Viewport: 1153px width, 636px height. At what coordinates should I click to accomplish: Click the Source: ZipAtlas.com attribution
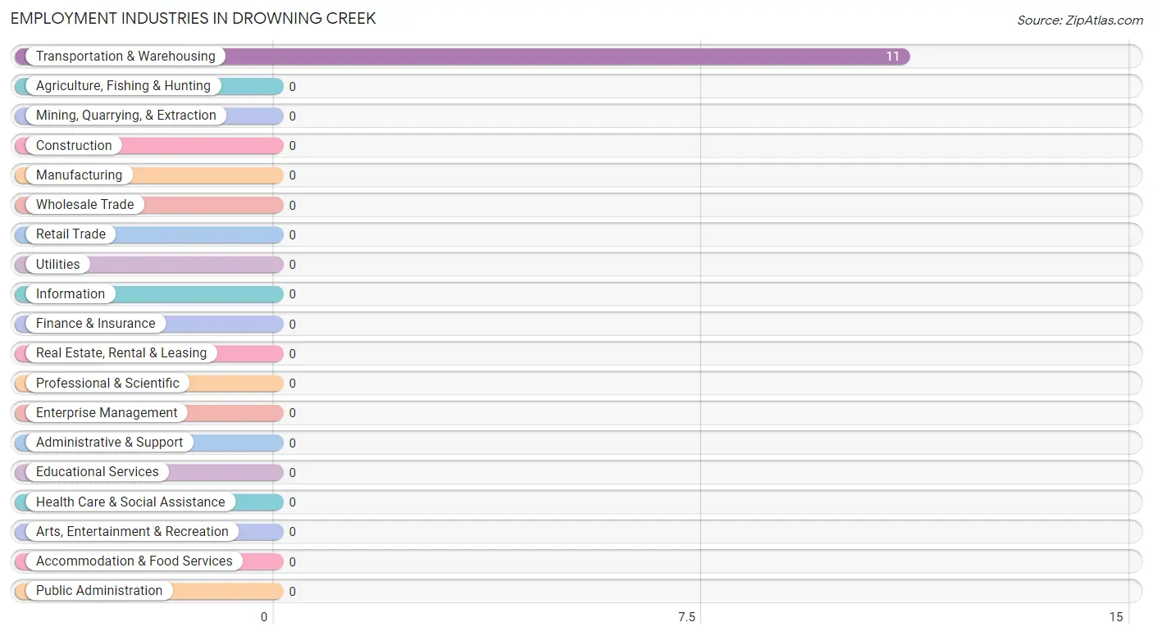[x=1080, y=20]
